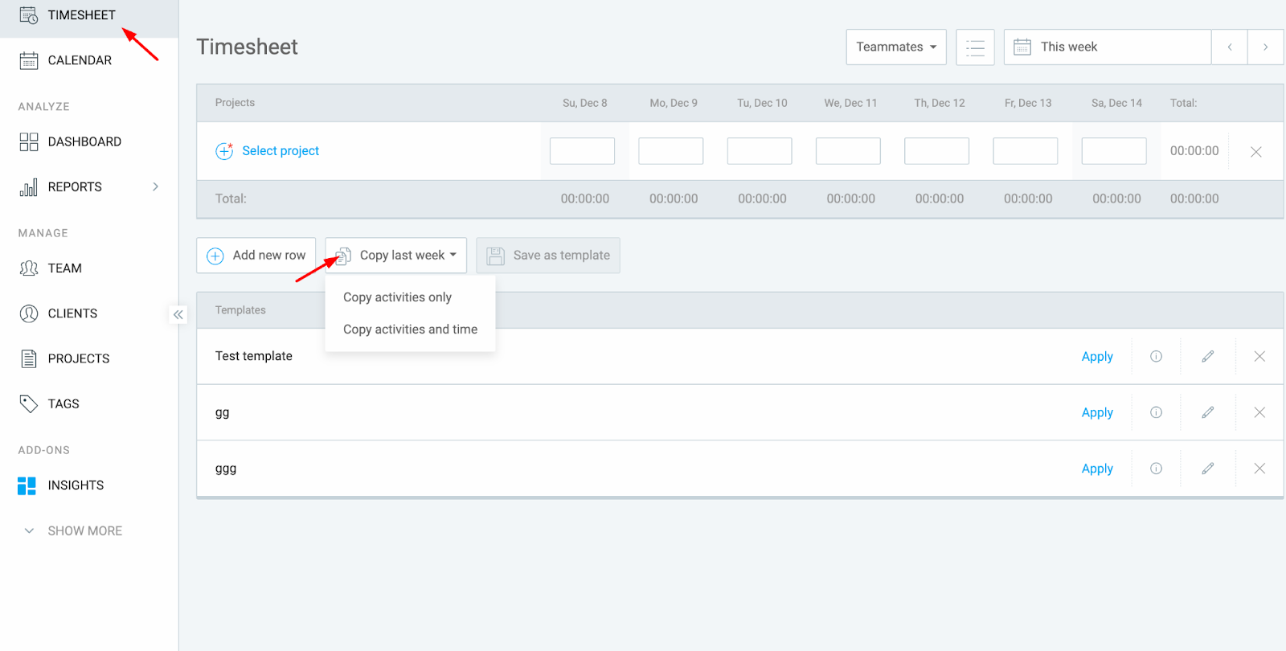Click calendar icon in This week picker
This screenshot has height=651, width=1286.
pyautogui.click(x=1022, y=47)
